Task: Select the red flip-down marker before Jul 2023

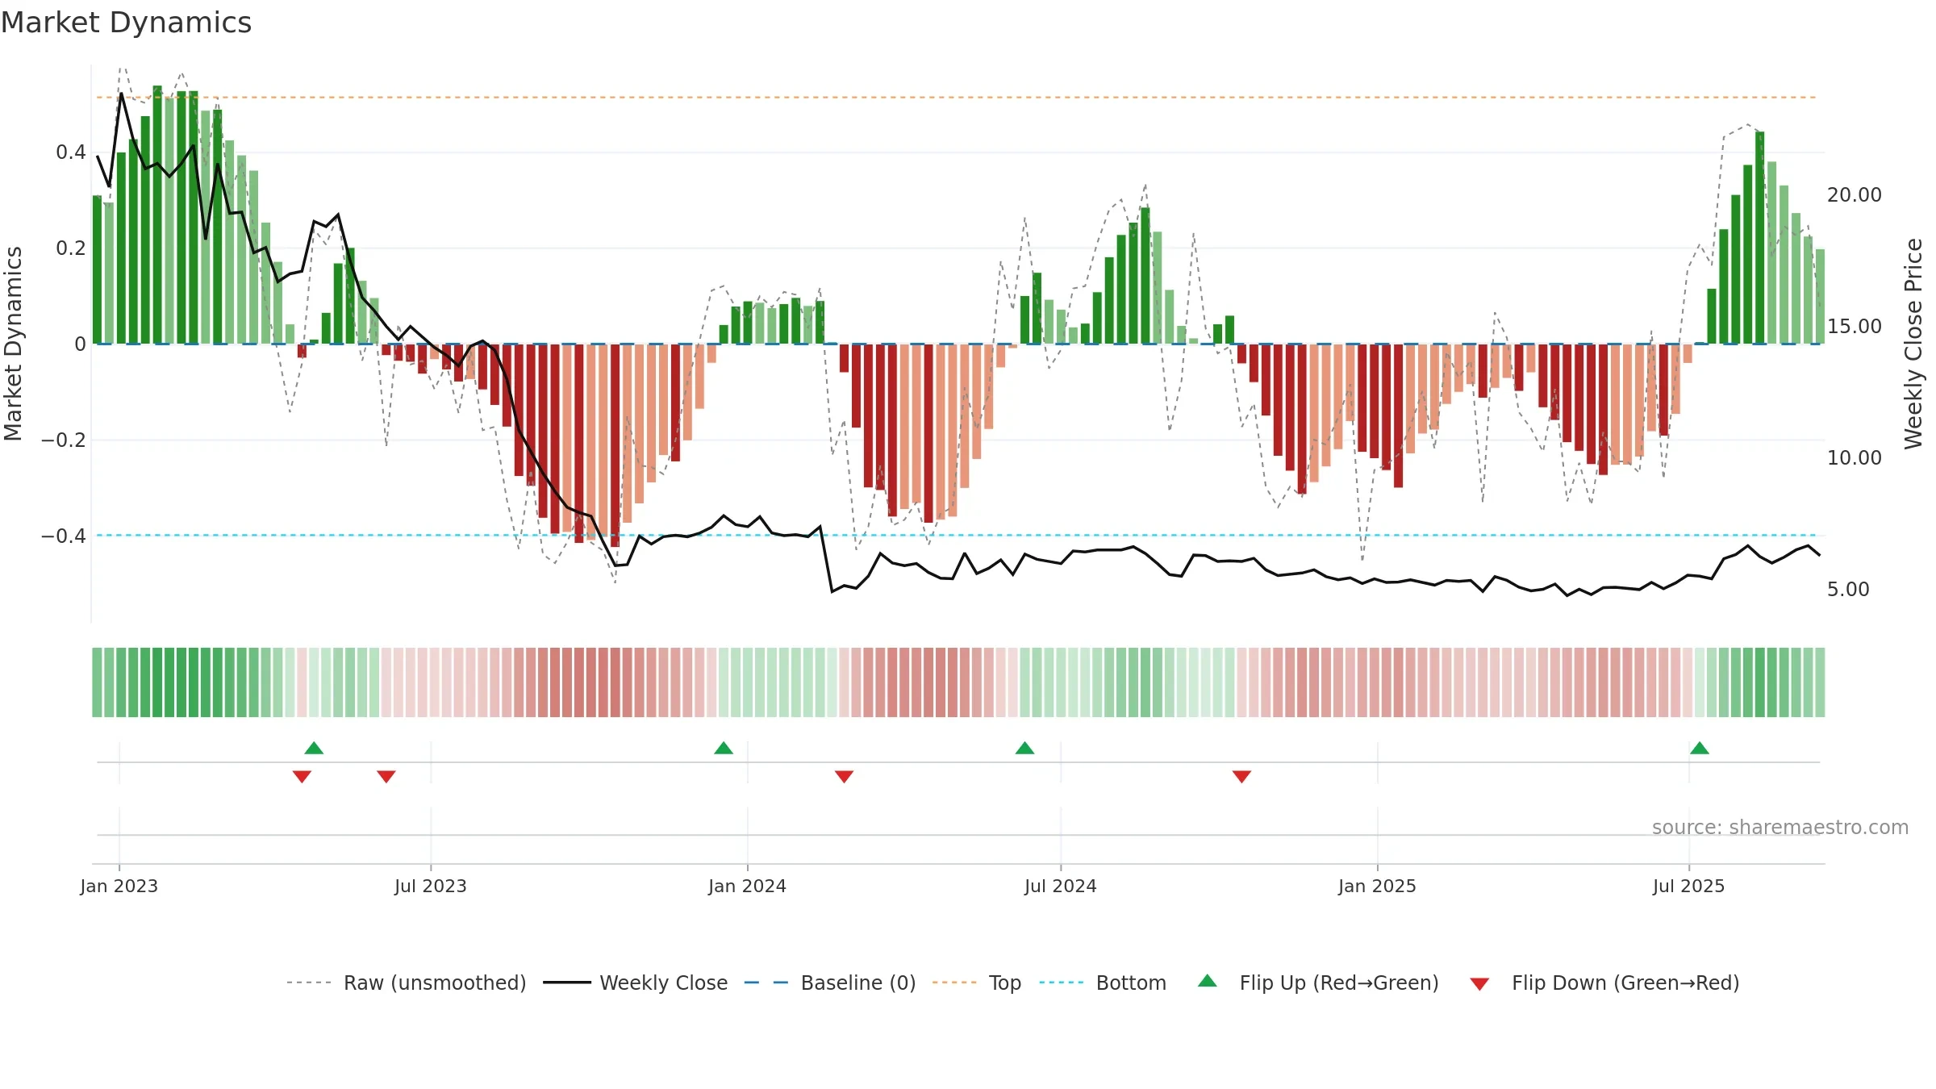Action: point(386,776)
